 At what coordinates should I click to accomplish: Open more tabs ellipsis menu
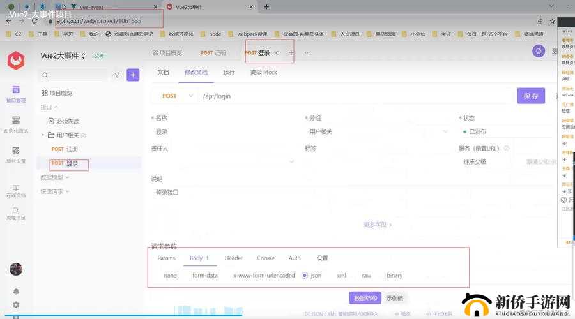pos(307,53)
